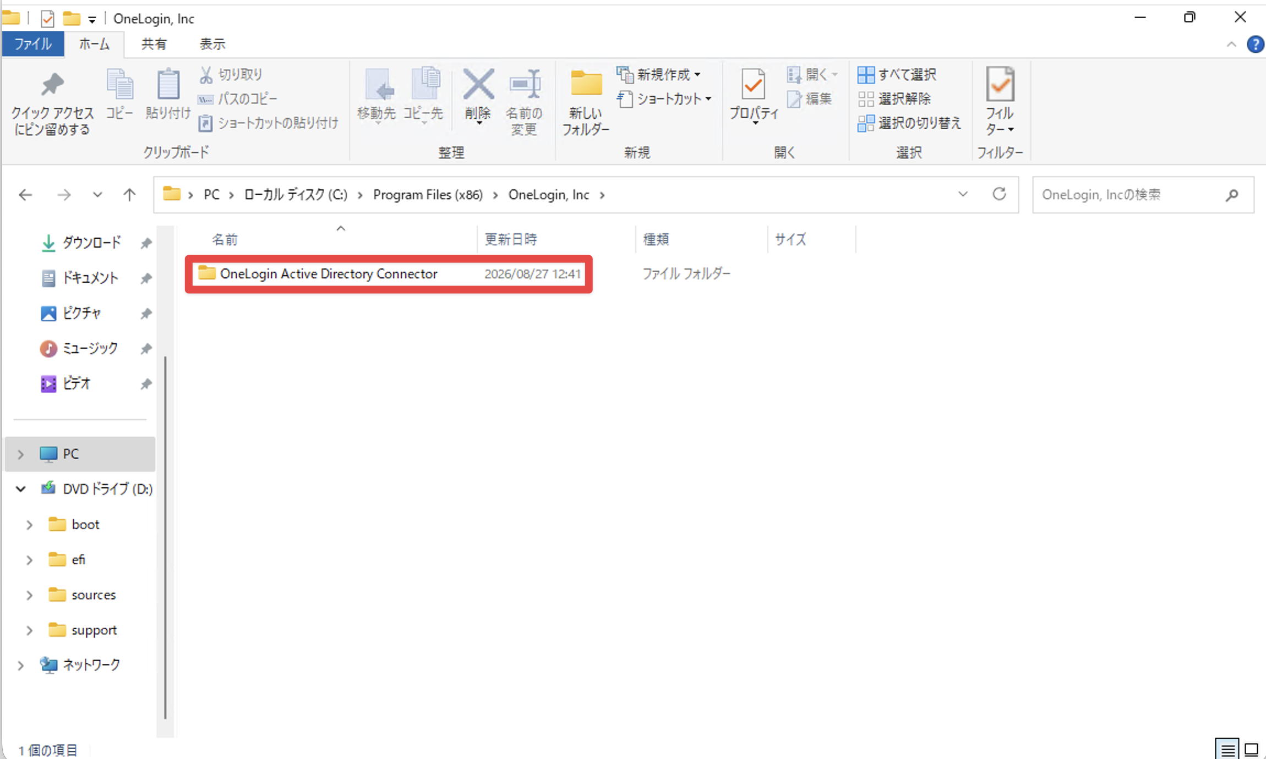The width and height of the screenshot is (1266, 759).
Task: Click the Properties quick access toolbar icon
Action: [x=47, y=19]
